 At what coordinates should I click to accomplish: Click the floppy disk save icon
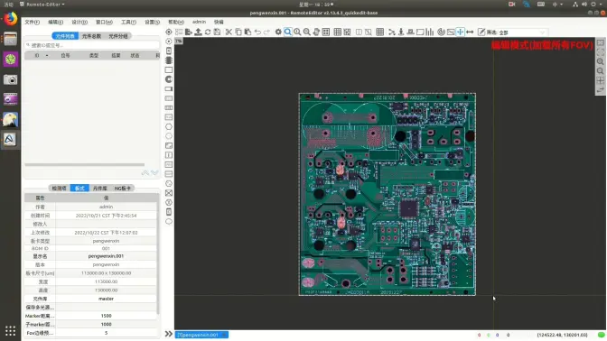pos(217,32)
